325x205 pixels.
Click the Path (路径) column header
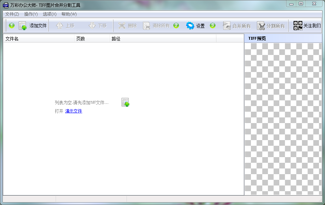coord(162,39)
